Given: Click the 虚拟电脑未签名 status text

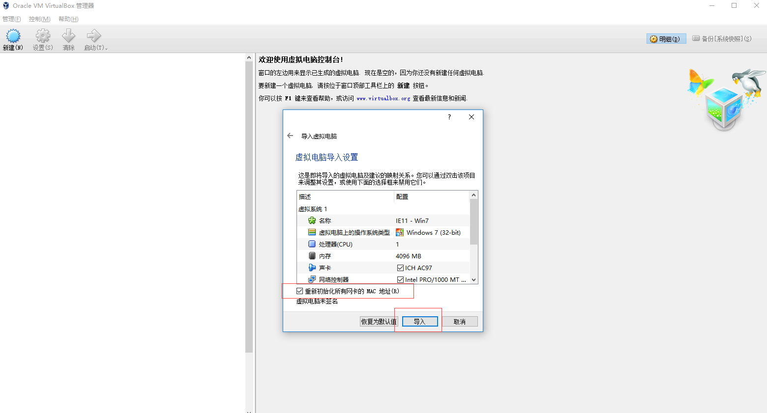Looking at the screenshot, I should click(317, 301).
